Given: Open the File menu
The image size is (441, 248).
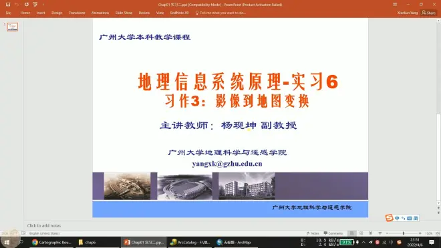Looking at the screenshot, I should point(9,13).
